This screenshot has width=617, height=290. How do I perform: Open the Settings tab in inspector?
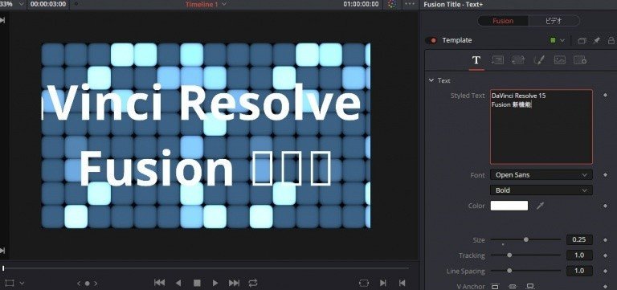580,60
